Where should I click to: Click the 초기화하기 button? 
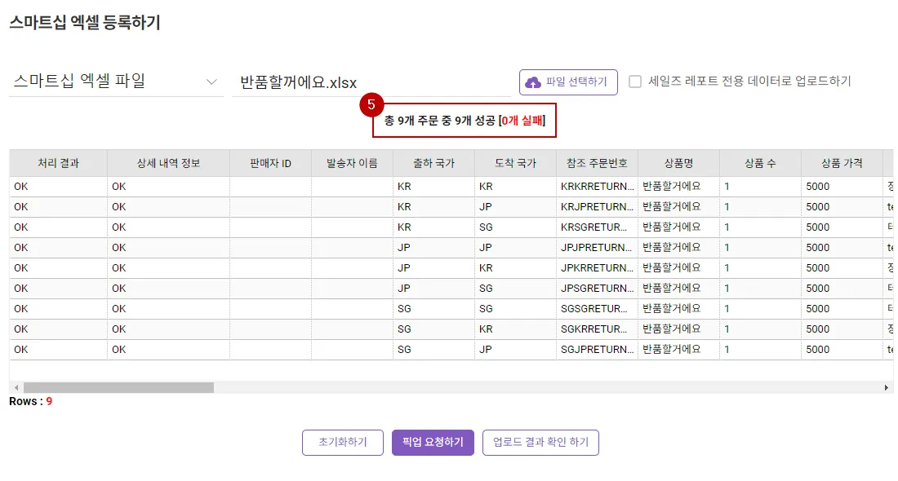pyautogui.click(x=343, y=442)
